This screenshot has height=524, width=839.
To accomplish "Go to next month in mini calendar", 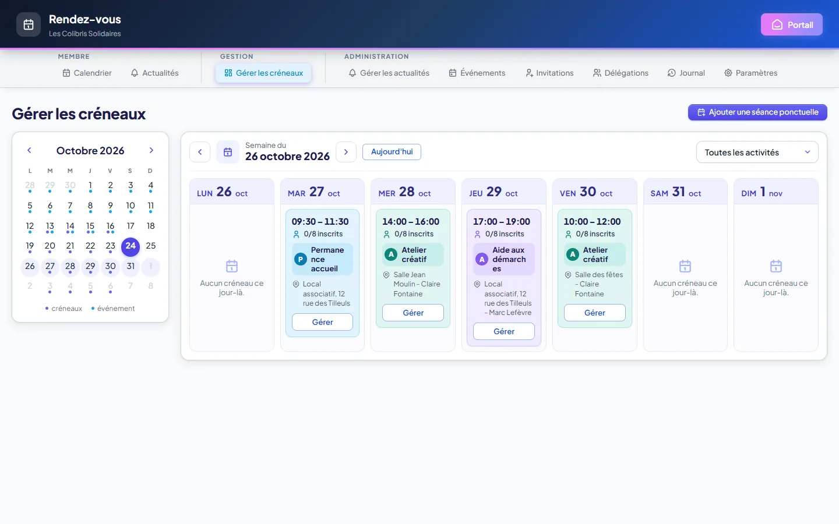I will (x=151, y=150).
